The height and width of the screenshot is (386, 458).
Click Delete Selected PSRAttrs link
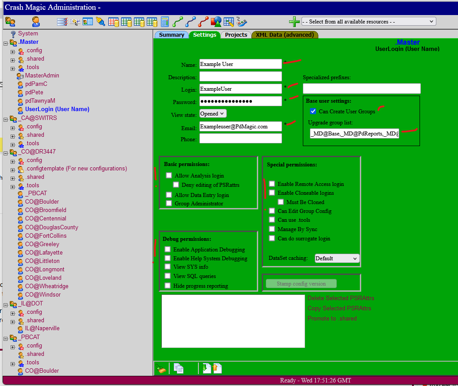click(340, 298)
